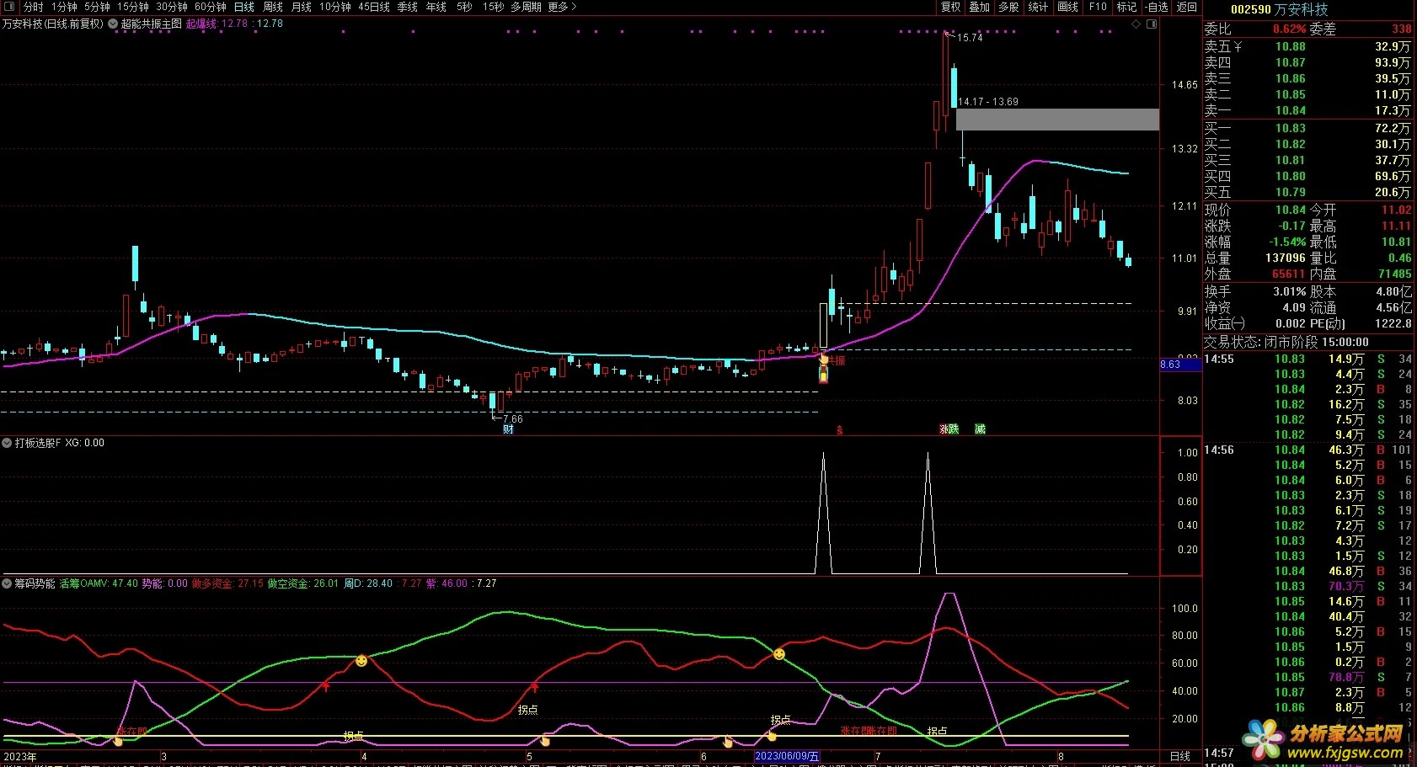Switch to the 月线 monthly chart
The width and height of the screenshot is (1417, 767).
(302, 7)
